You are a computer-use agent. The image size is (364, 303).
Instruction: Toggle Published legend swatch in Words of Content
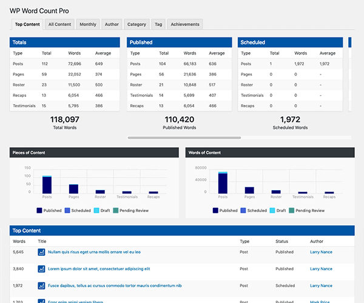point(215,210)
